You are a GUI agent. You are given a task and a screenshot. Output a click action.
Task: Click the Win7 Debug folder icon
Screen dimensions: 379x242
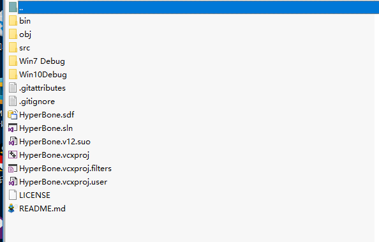click(x=13, y=61)
